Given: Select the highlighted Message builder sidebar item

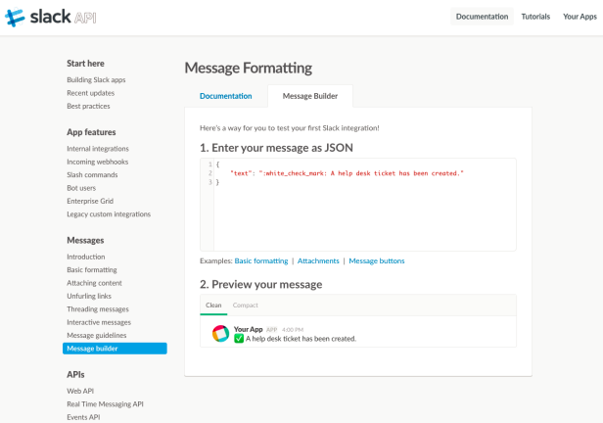Looking at the screenshot, I should point(115,348).
